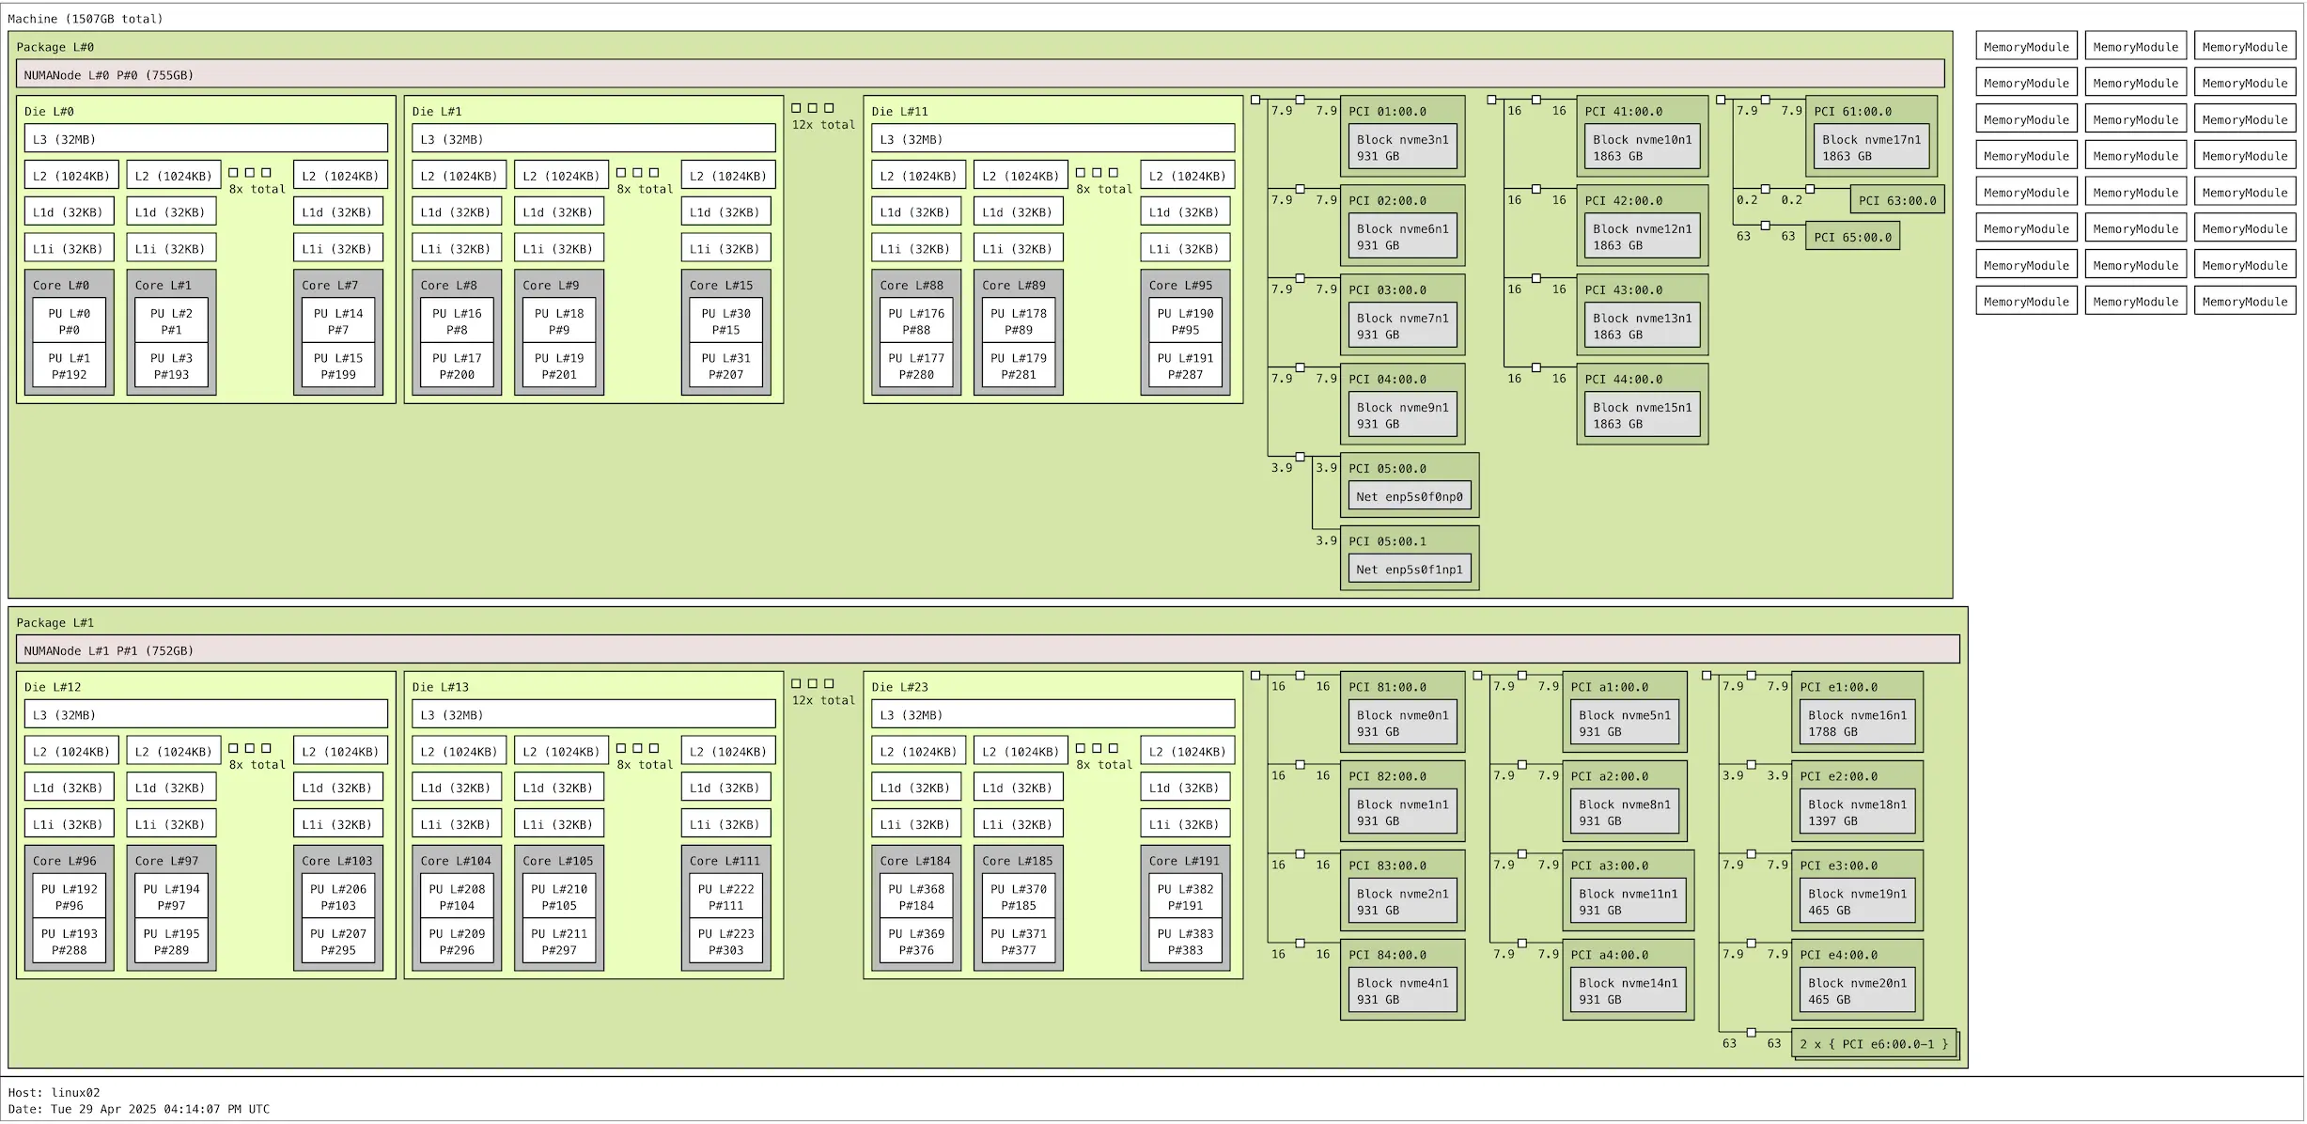Image resolution: width=2307 pixels, height=1124 pixels.
Task: Click PU L#209 P#296
Action: [457, 942]
